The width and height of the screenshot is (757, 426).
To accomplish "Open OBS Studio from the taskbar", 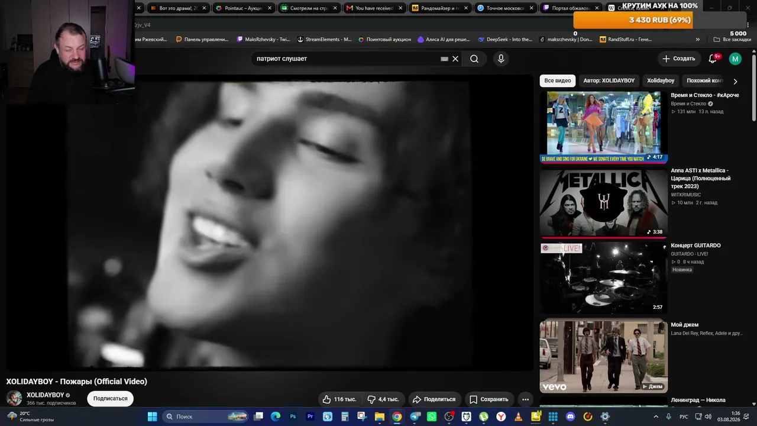I will 448,417.
